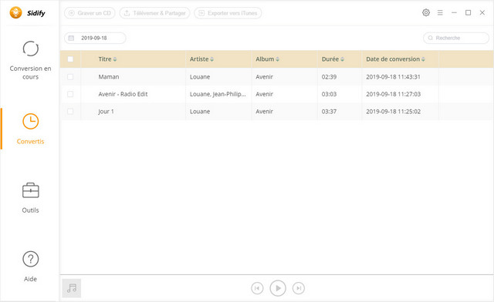Sort by Titre column
The image size is (494, 302).
107,59
